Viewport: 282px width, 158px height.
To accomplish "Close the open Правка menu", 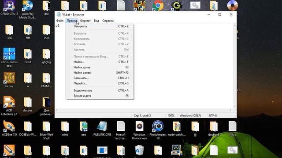I will coord(72,21).
